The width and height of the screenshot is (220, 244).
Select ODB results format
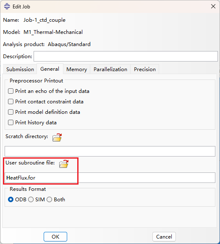pyautogui.click(x=10, y=199)
